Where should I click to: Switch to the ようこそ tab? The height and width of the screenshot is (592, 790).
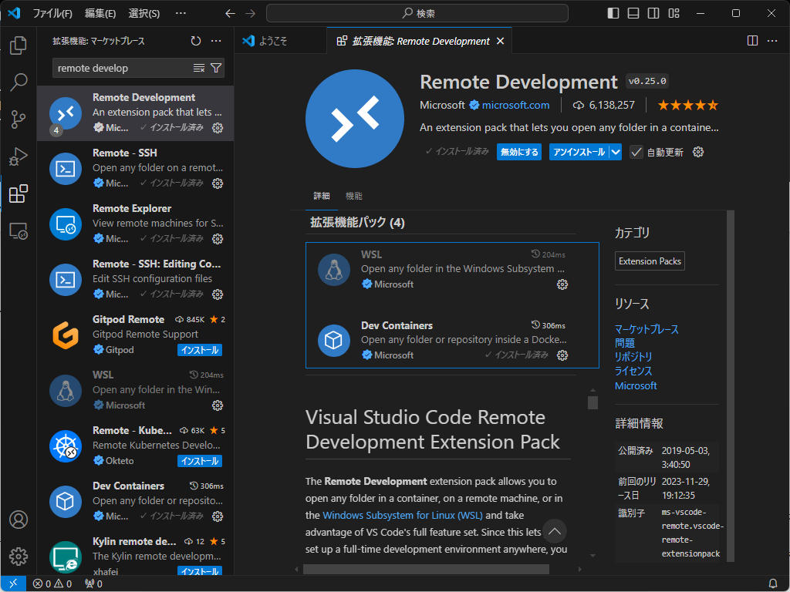(280, 41)
